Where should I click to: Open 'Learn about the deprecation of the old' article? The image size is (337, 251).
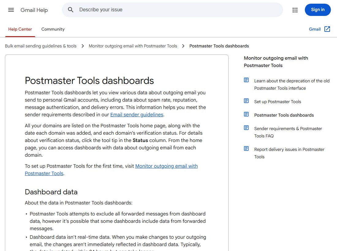pos(292,84)
